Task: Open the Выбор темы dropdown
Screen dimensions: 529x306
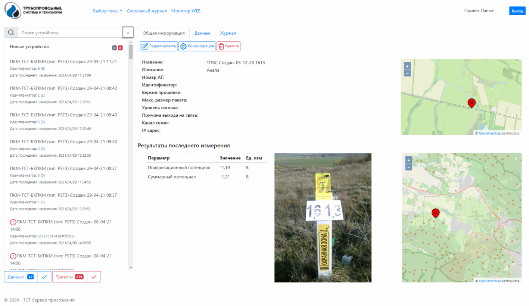Action: click(x=108, y=11)
